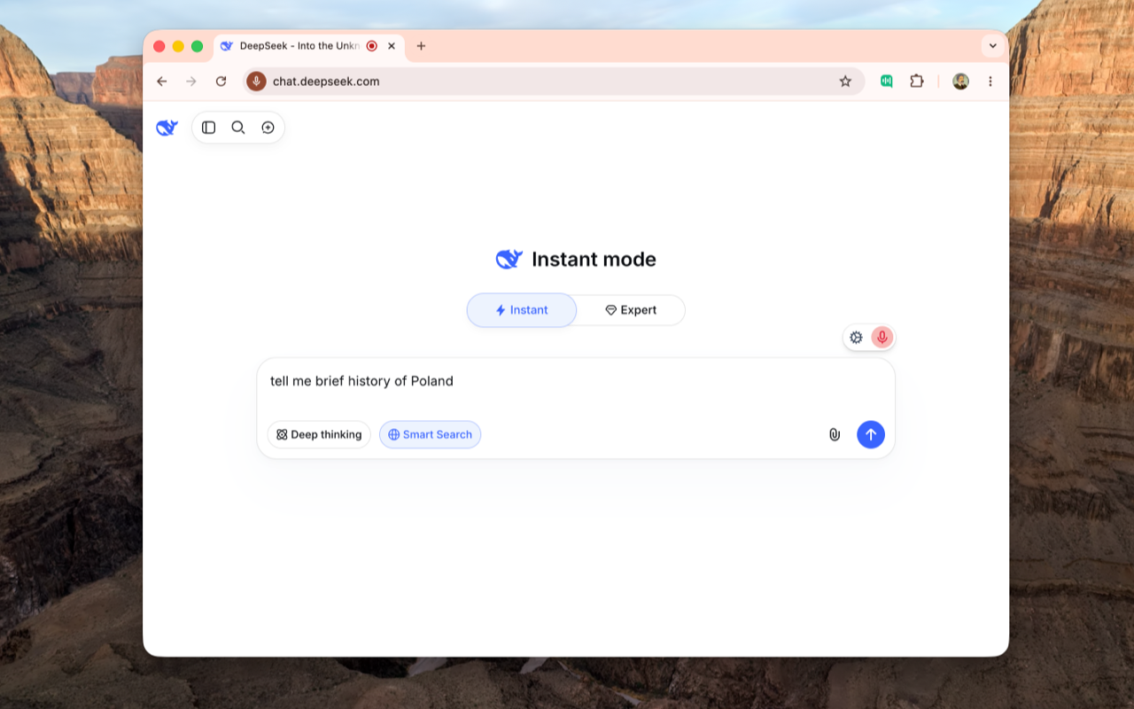
Task: Click into the prompt text about Poland
Action: (x=361, y=381)
